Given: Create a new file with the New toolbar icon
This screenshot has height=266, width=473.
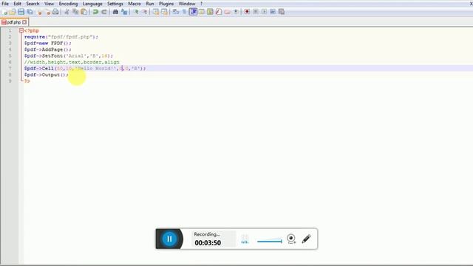Looking at the screenshot, I should (4, 12).
